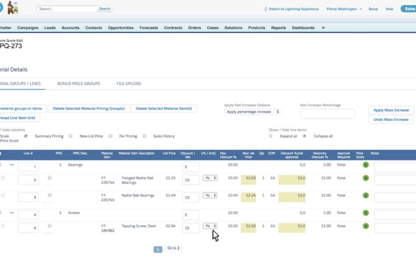416x260 pixels.
Task: Click the page 1 pagination button
Action: click(158, 249)
